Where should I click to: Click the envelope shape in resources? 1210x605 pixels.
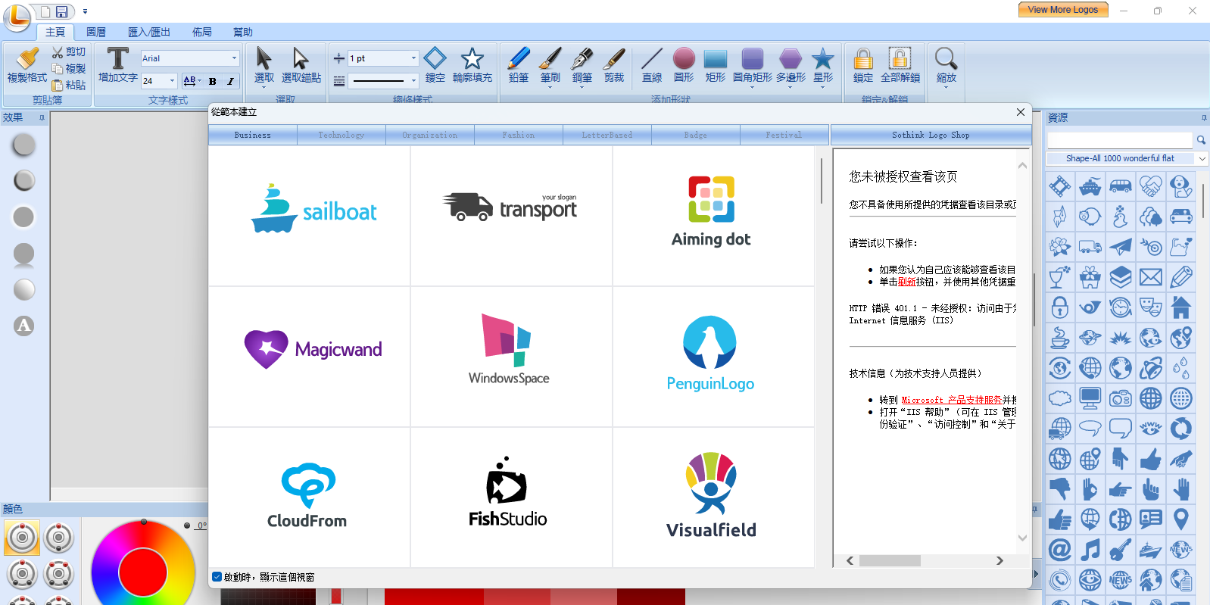click(1151, 277)
